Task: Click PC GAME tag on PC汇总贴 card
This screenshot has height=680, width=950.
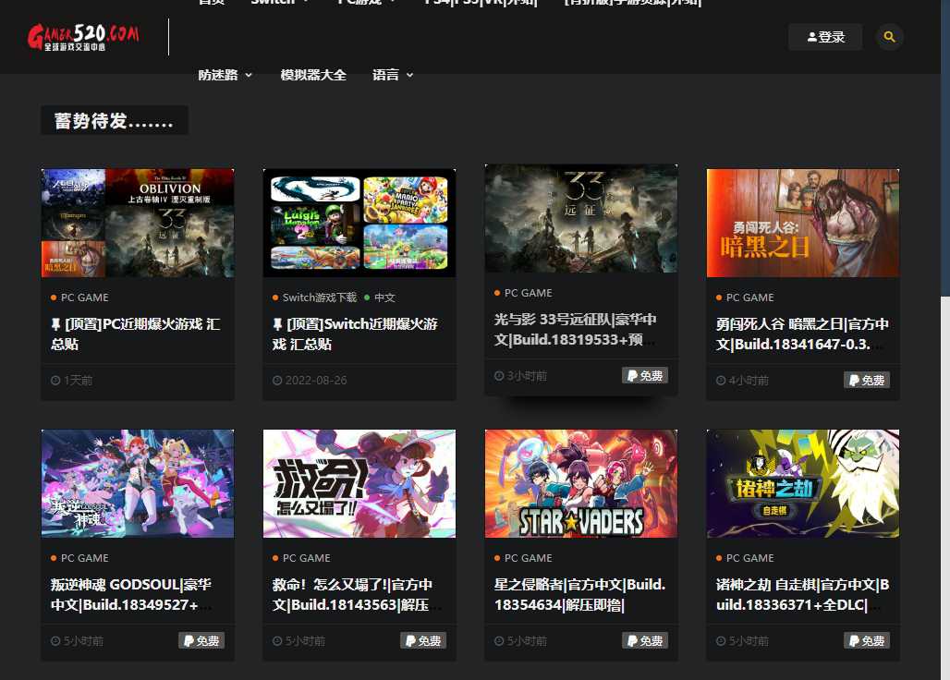Action: tap(85, 297)
